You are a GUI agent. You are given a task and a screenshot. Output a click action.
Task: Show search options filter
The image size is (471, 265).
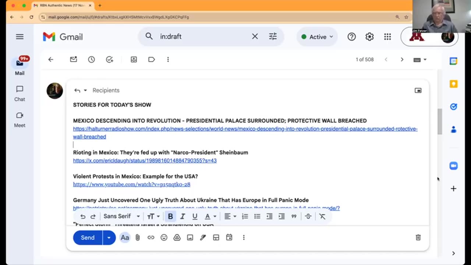pos(273,36)
